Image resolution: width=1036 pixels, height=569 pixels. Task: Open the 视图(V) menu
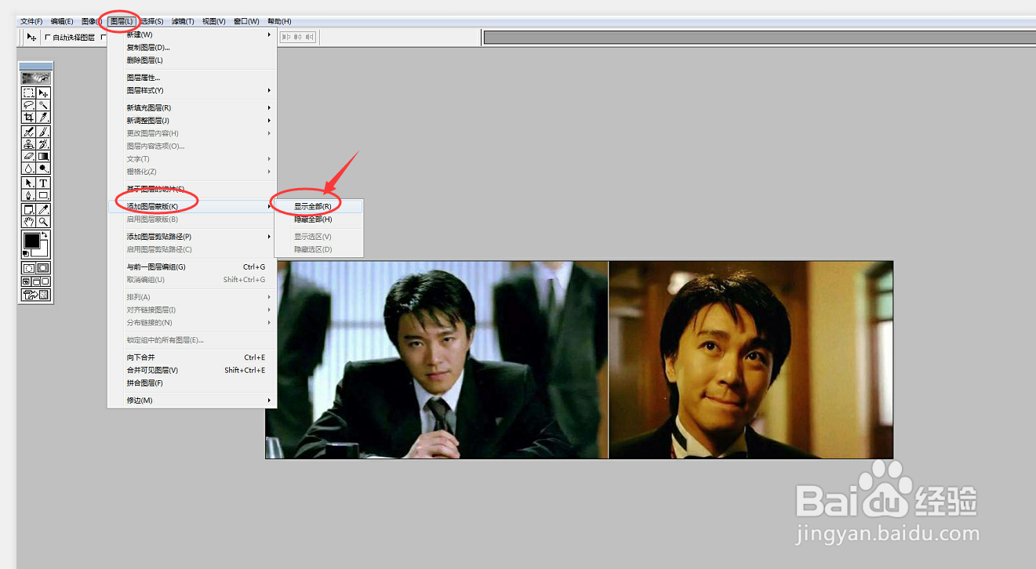tap(213, 21)
